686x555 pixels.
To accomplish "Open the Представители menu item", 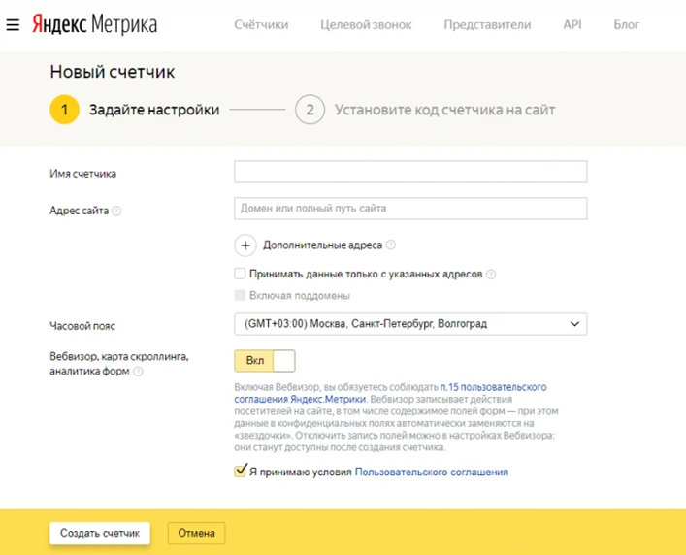I will click(487, 24).
